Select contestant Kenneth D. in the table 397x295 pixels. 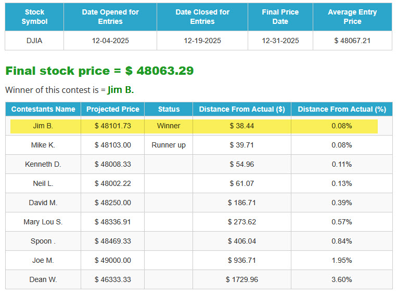tap(43, 164)
